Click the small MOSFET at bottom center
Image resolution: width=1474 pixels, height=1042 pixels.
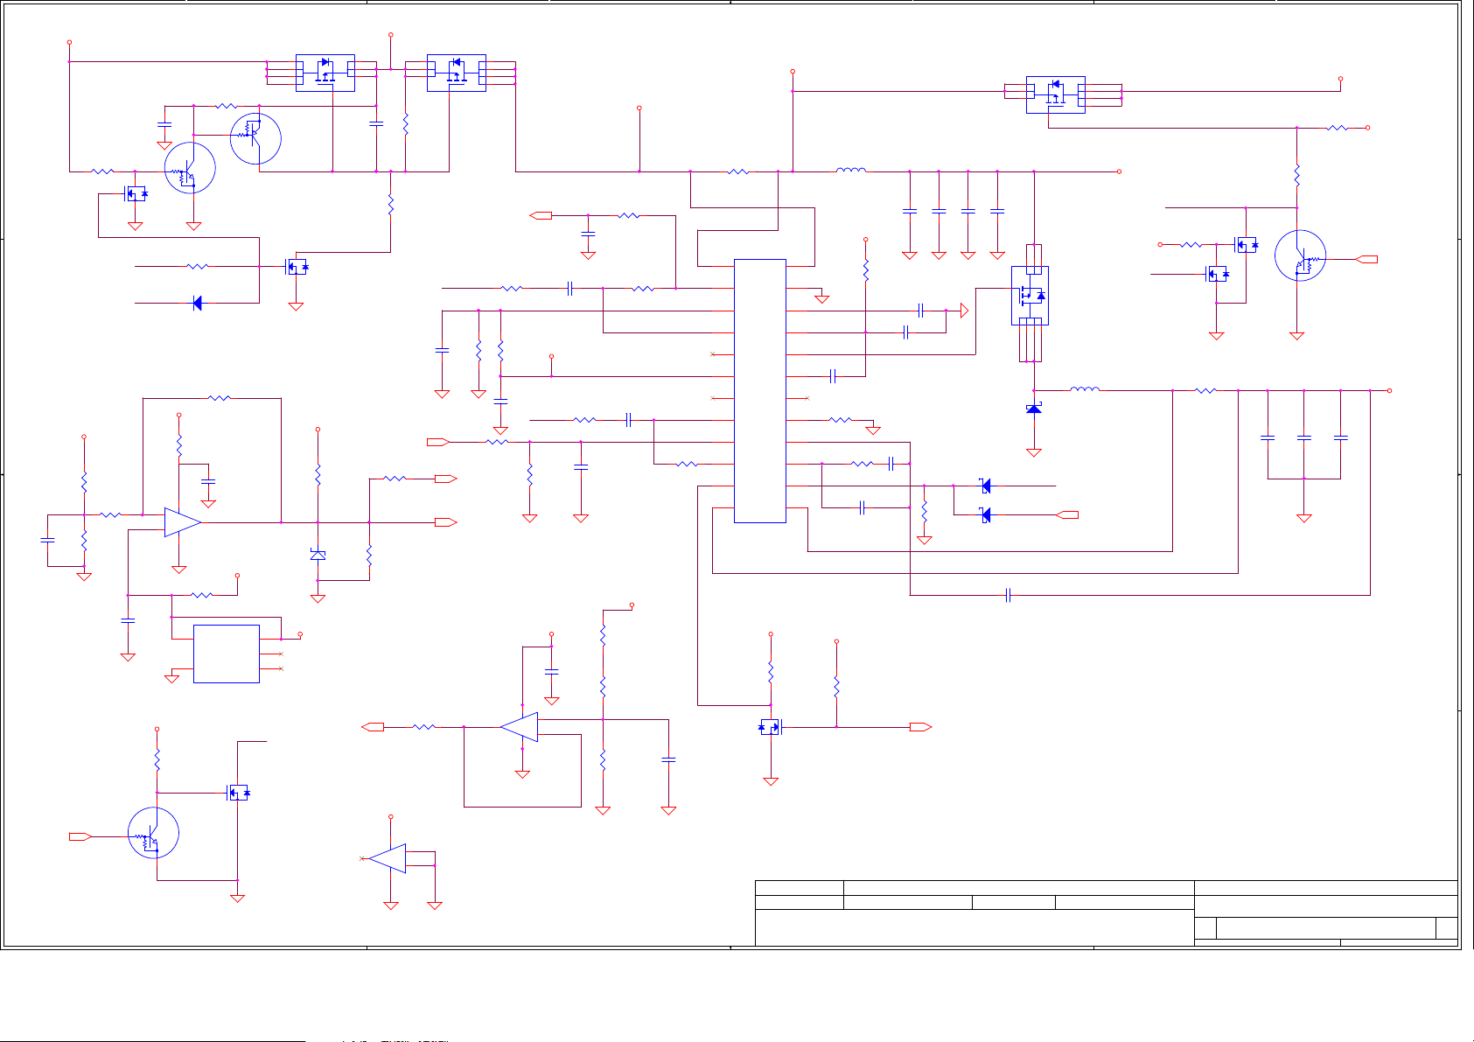coord(770,726)
